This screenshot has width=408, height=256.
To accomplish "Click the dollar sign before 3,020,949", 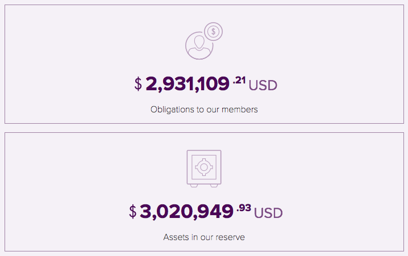I will click(x=133, y=212).
